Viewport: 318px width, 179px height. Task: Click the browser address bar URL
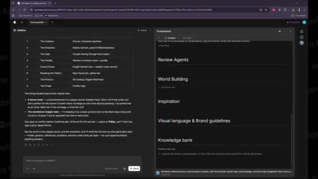123,10
